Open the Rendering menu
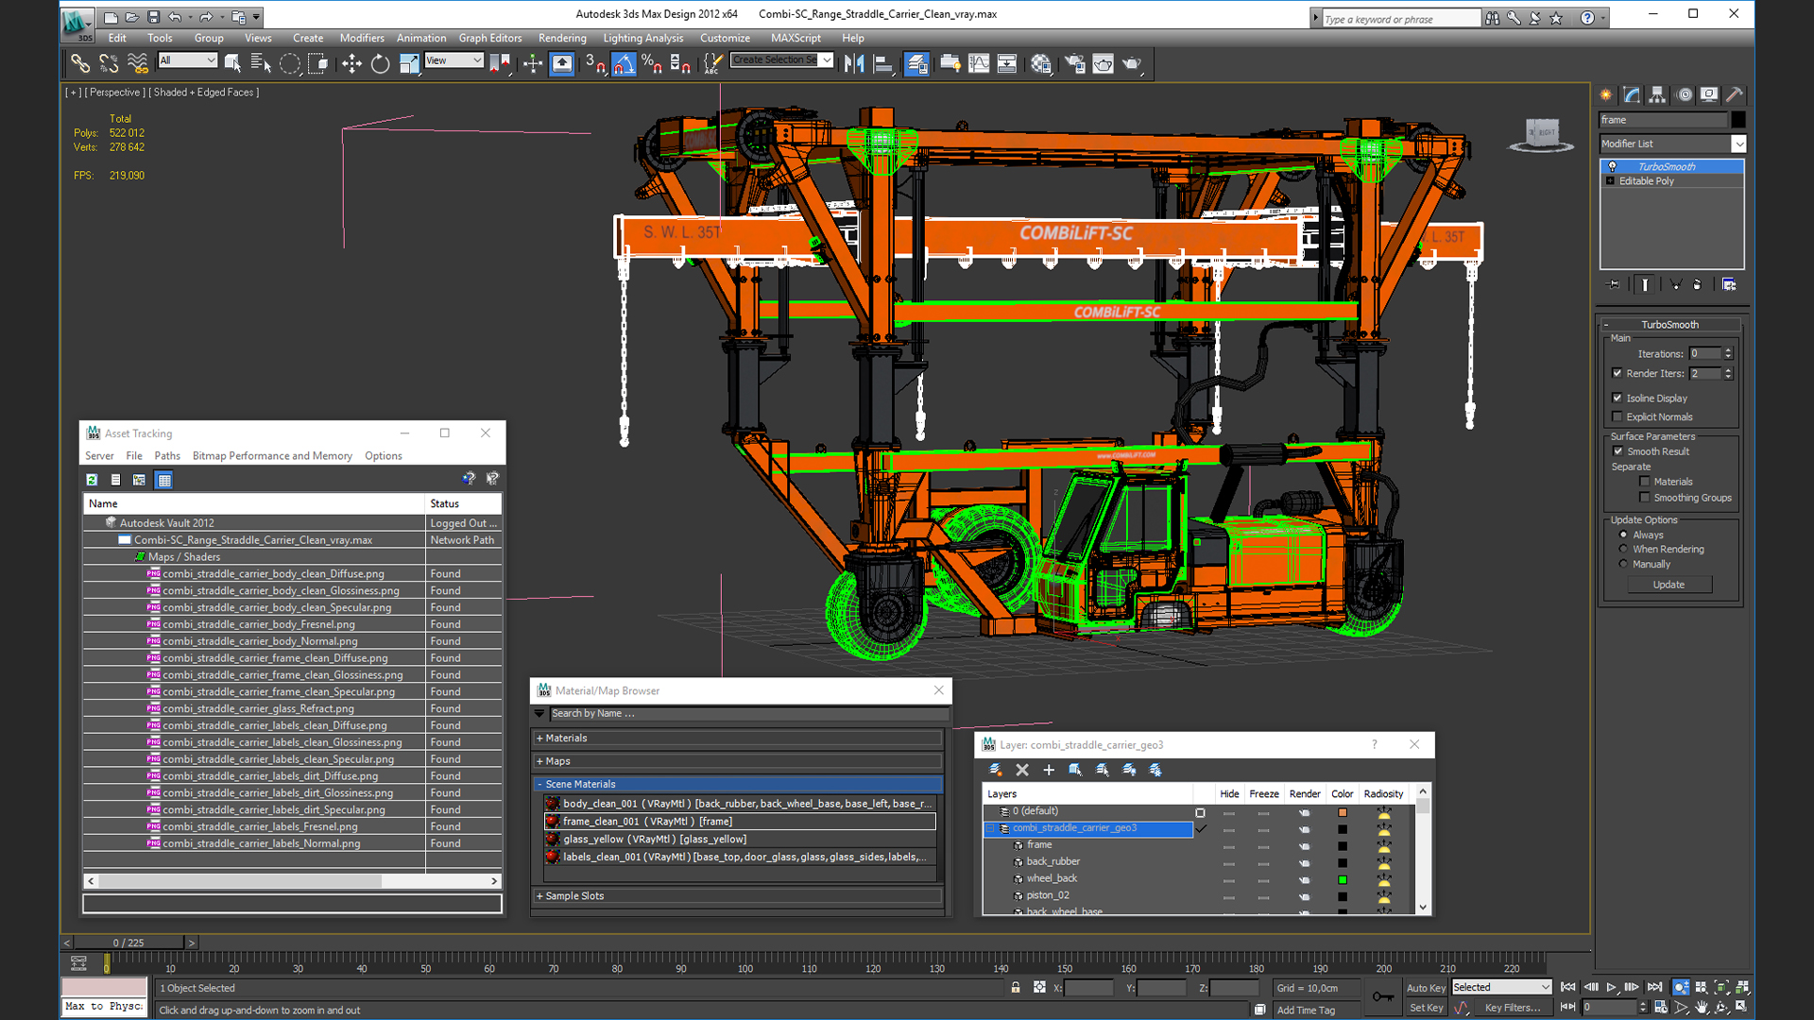1814x1020 pixels. click(562, 38)
